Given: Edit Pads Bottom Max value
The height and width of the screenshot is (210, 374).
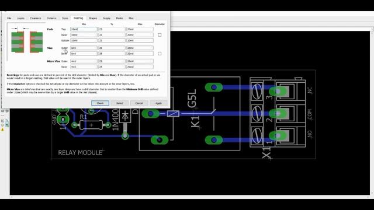Looking at the screenshot, I should [140, 40].
